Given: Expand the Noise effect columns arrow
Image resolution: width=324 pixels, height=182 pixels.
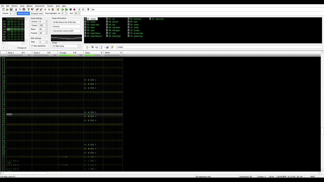Looking at the screenshot, I should click(x=102, y=53).
